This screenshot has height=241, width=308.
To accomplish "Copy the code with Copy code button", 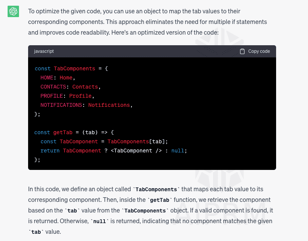I will 255,51.
